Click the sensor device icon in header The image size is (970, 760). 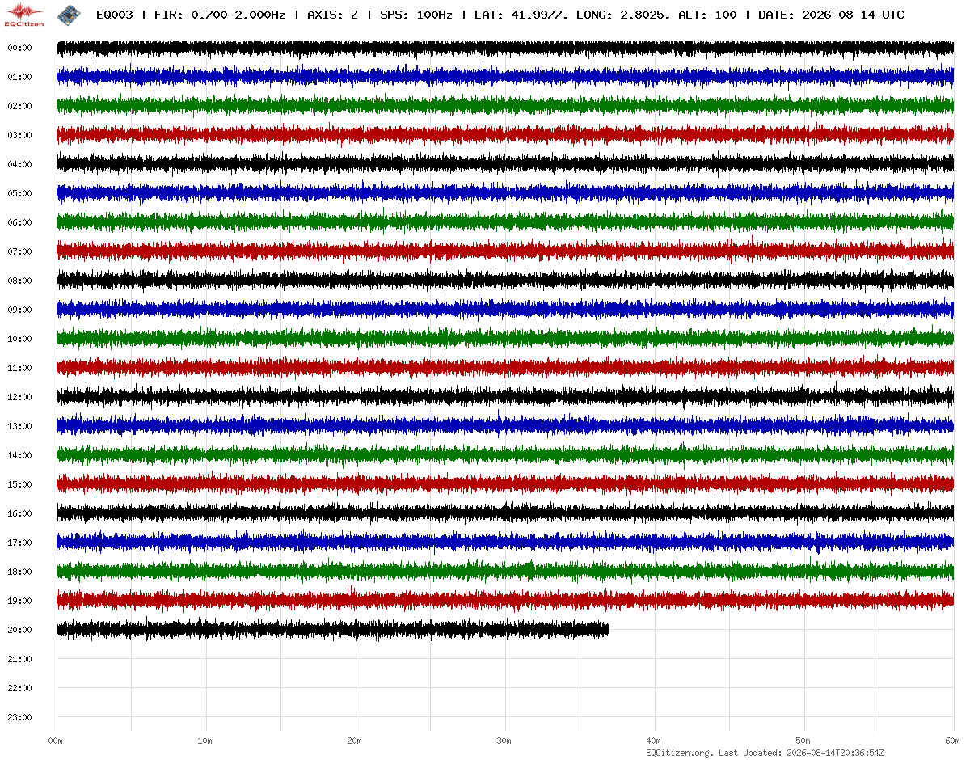[68, 15]
